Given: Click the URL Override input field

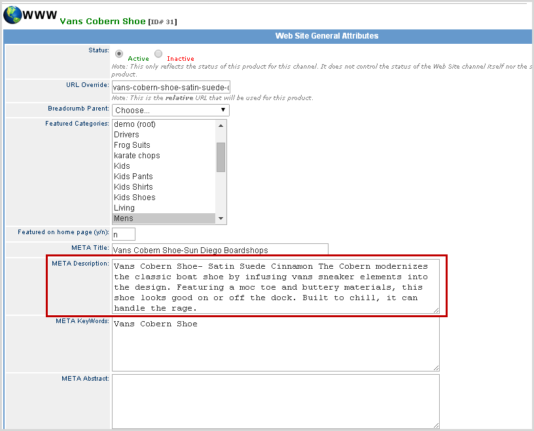Looking at the screenshot, I should pos(171,87).
